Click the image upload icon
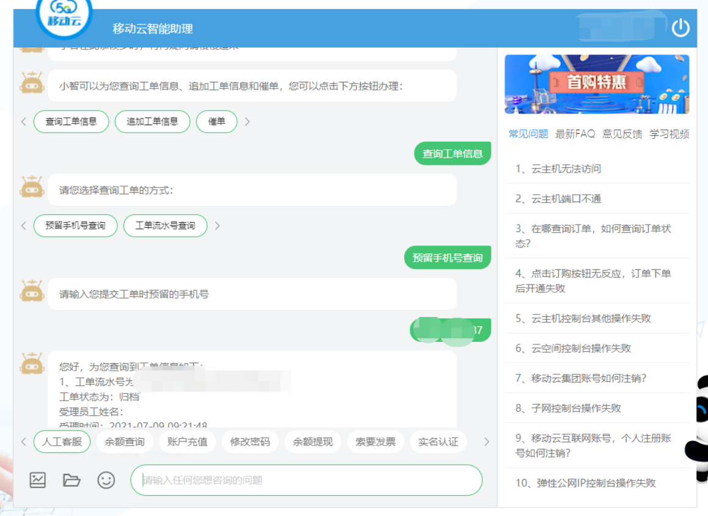The width and height of the screenshot is (708, 516). [38, 480]
